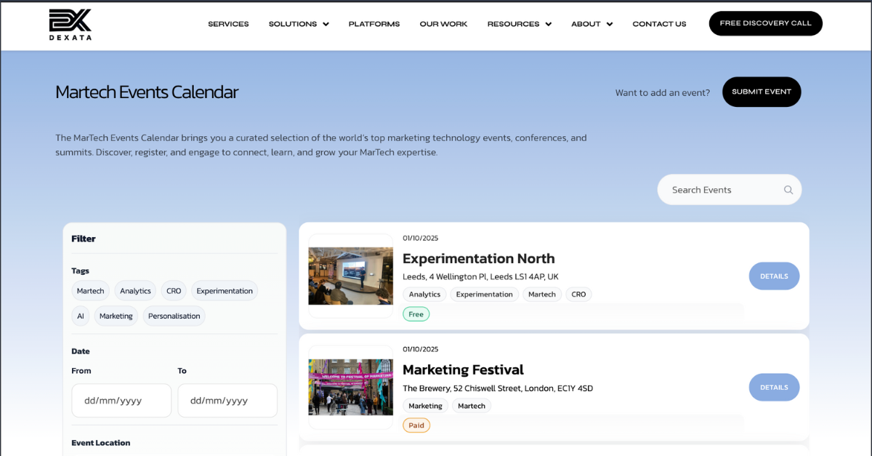Select the CRO filter tag
Screen dimensions: 872x456
(x=173, y=290)
